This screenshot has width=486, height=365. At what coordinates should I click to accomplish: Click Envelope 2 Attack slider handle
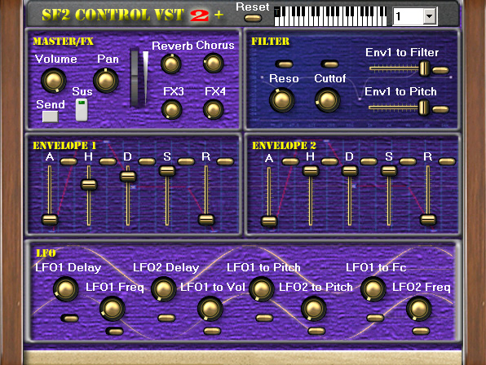[x=269, y=221]
